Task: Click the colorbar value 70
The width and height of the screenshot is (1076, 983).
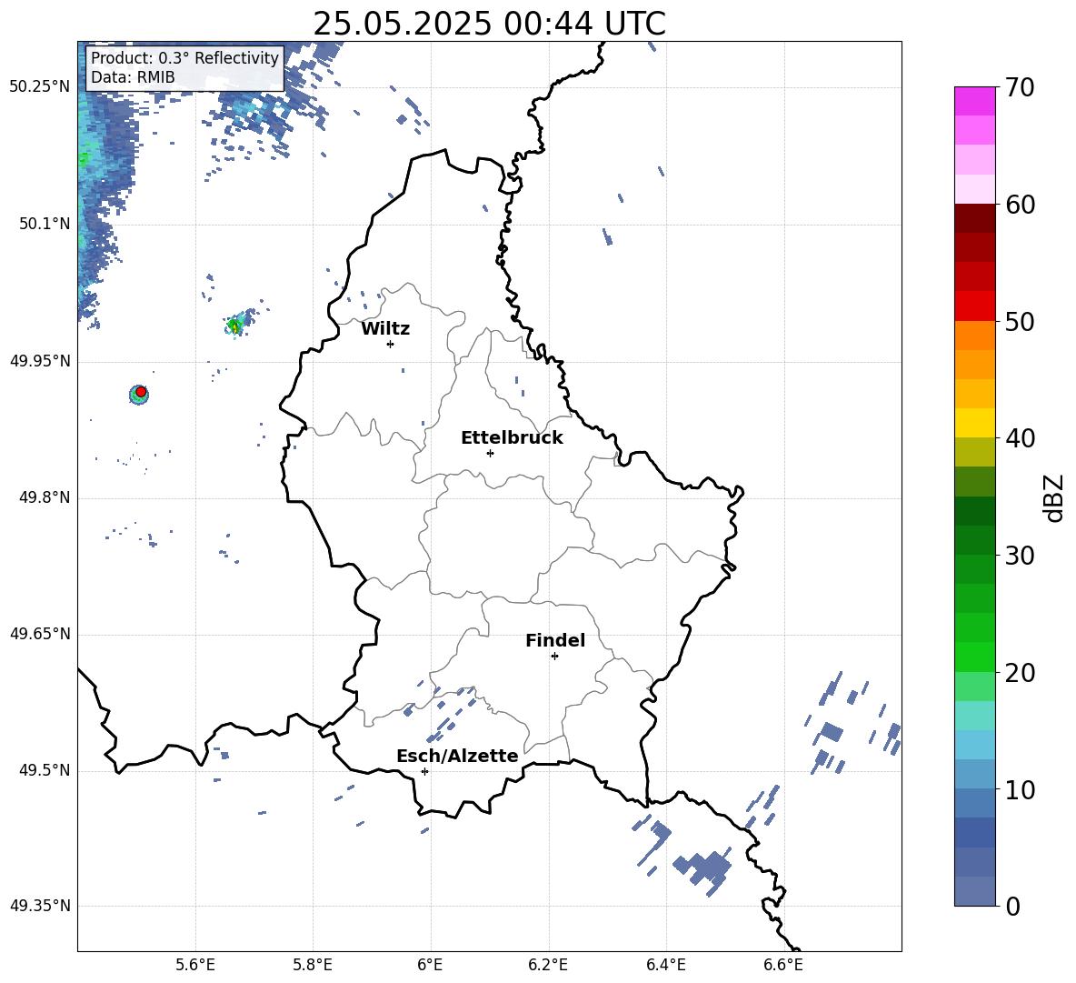Action: pyautogui.click(x=1020, y=87)
